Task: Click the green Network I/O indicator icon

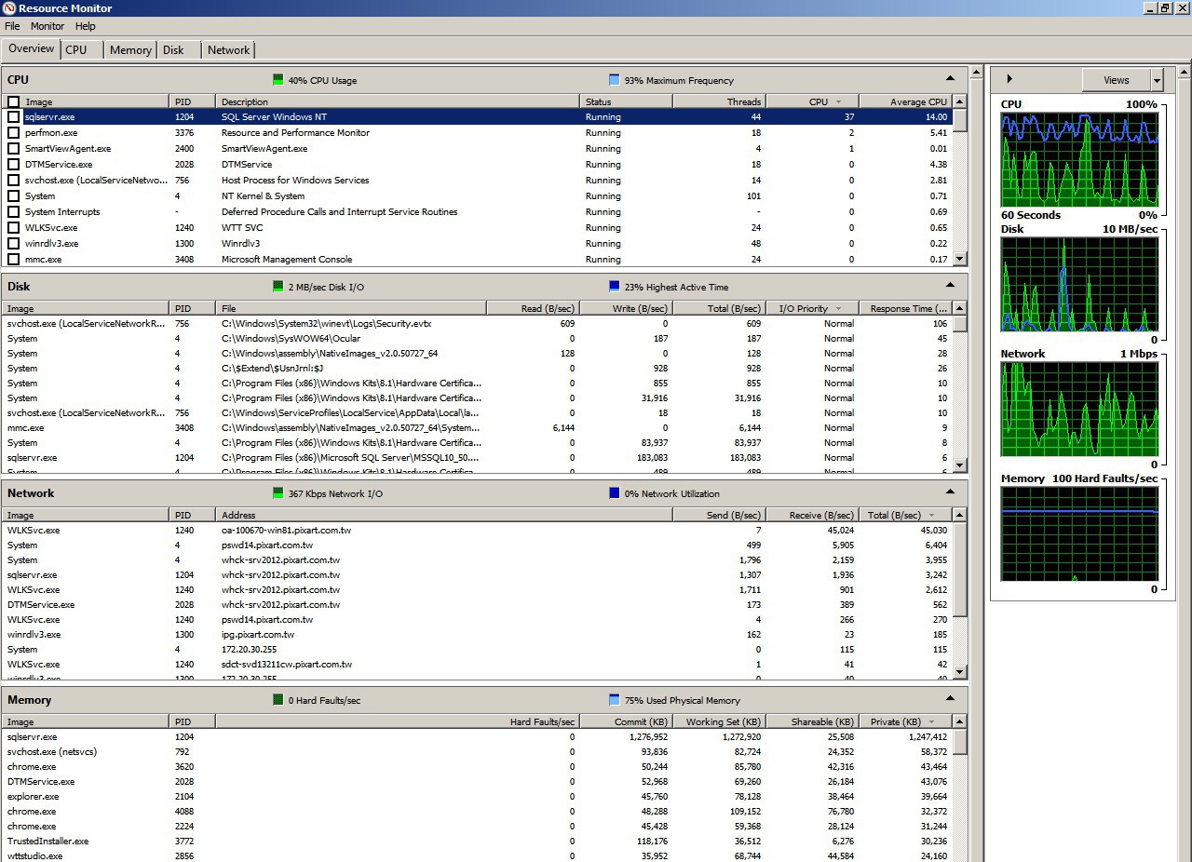Action: pos(278,493)
